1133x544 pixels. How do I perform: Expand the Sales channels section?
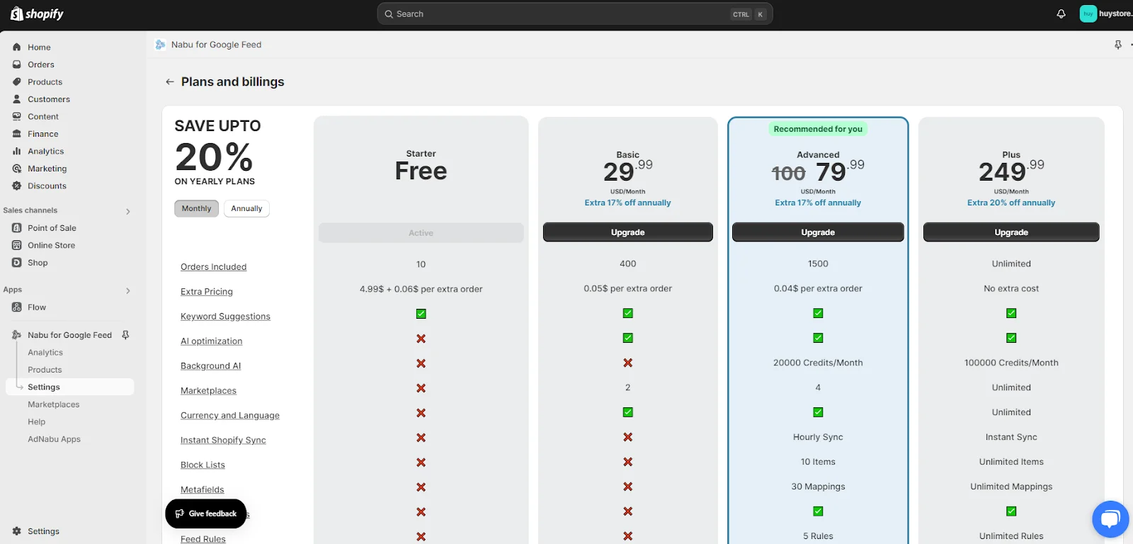tap(128, 211)
